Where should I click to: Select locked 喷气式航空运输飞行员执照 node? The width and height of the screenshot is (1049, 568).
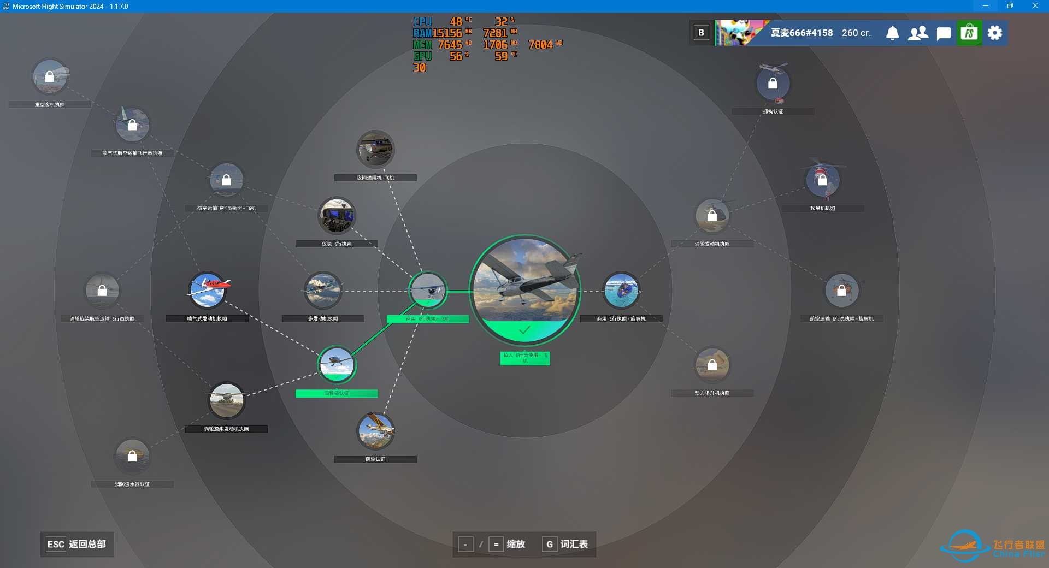coord(132,125)
